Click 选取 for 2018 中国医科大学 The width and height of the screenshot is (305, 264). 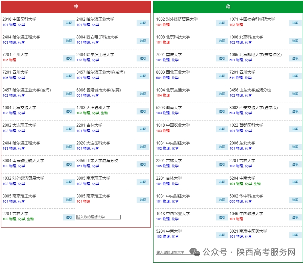pos(69,23)
